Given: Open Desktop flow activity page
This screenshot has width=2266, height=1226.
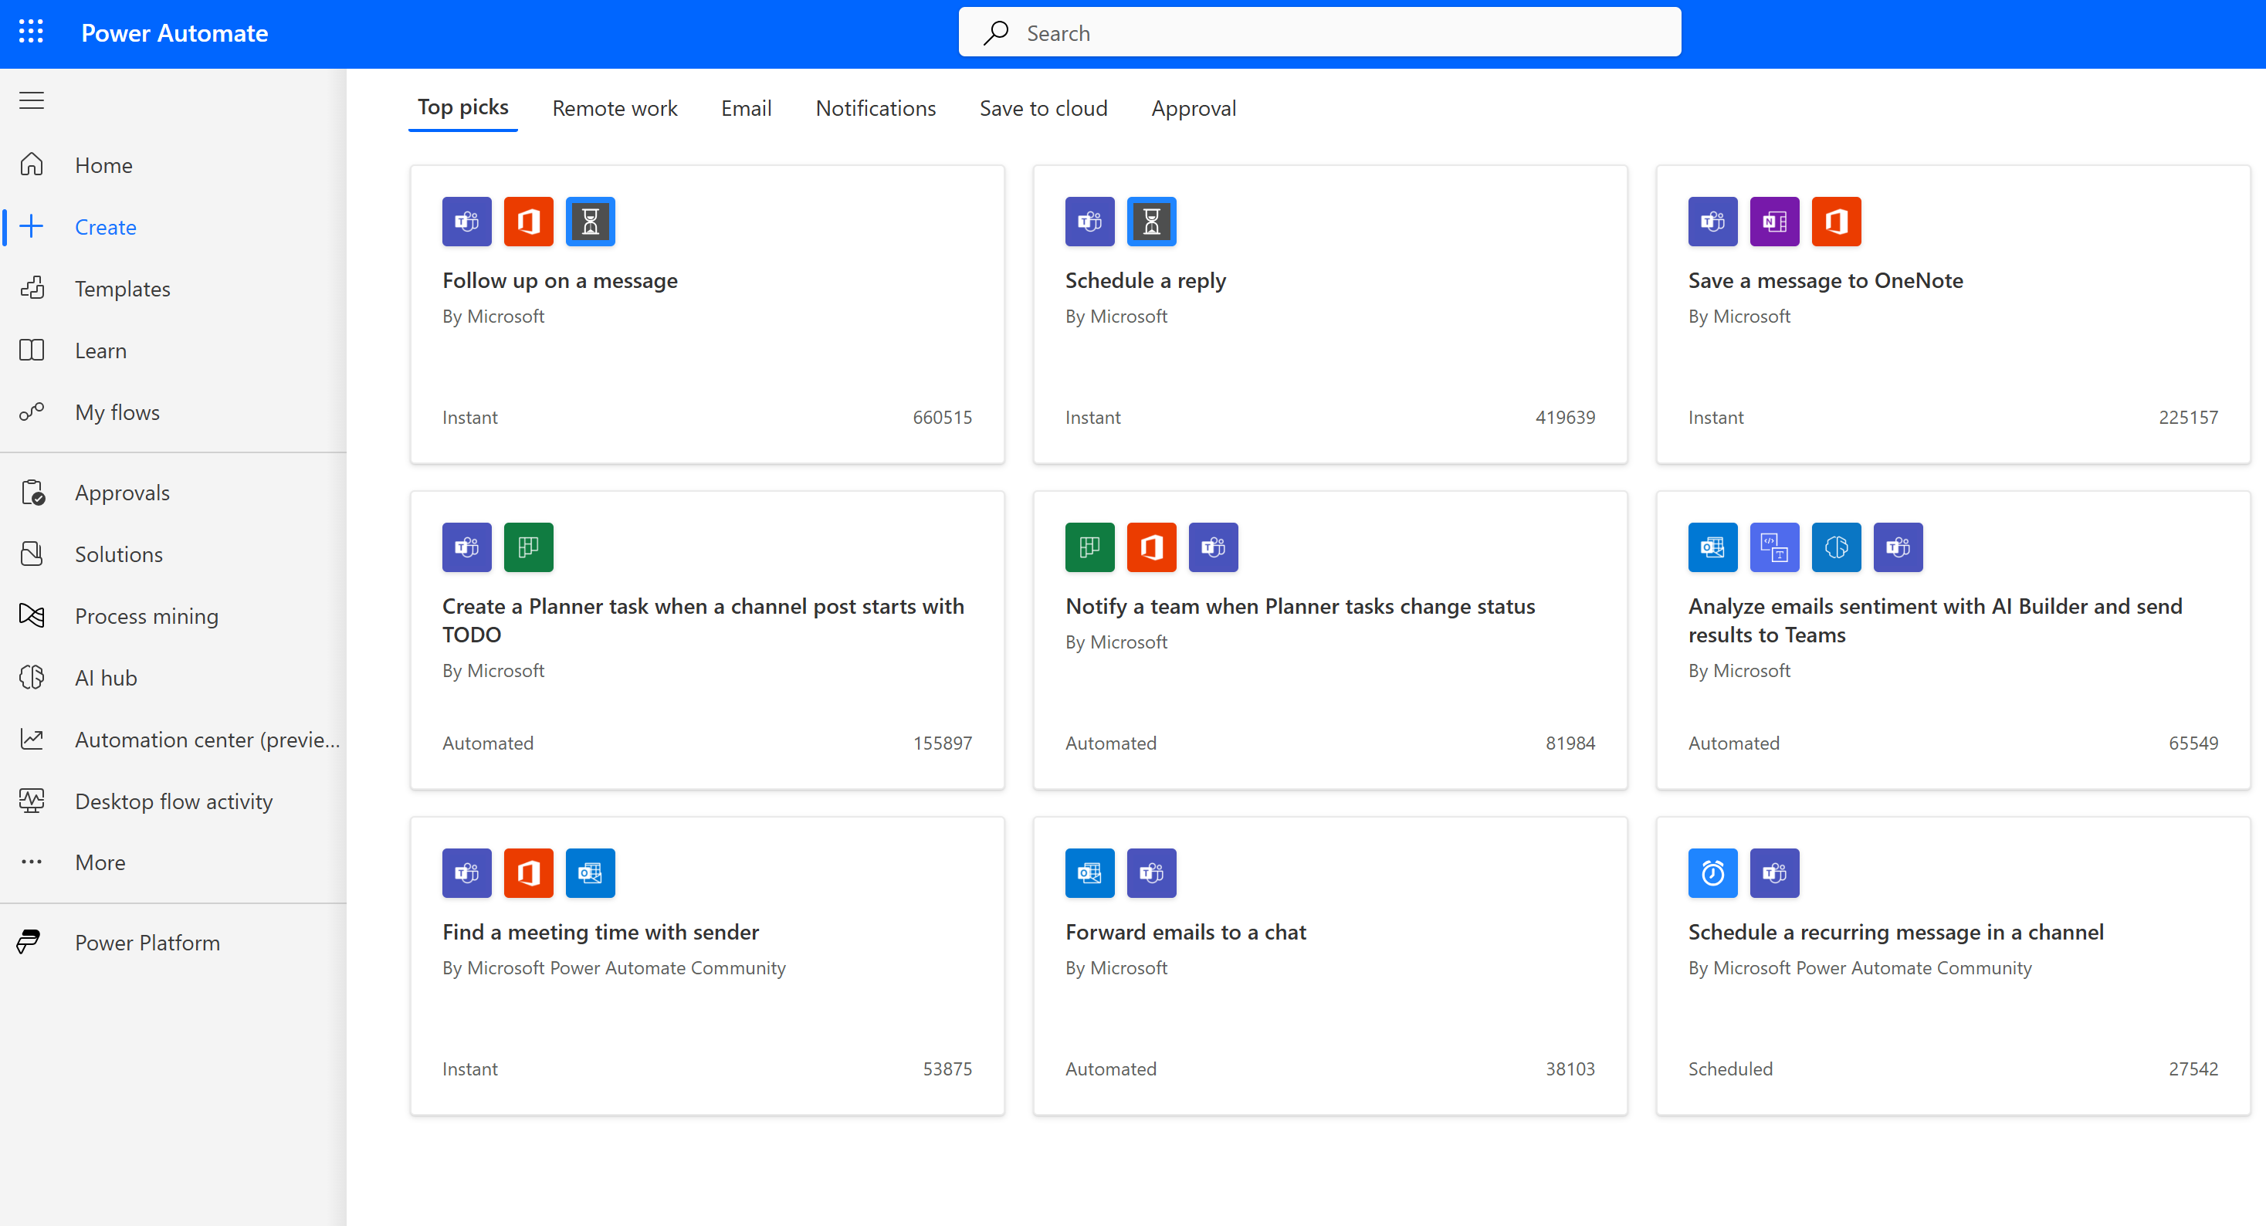Looking at the screenshot, I should point(173,801).
